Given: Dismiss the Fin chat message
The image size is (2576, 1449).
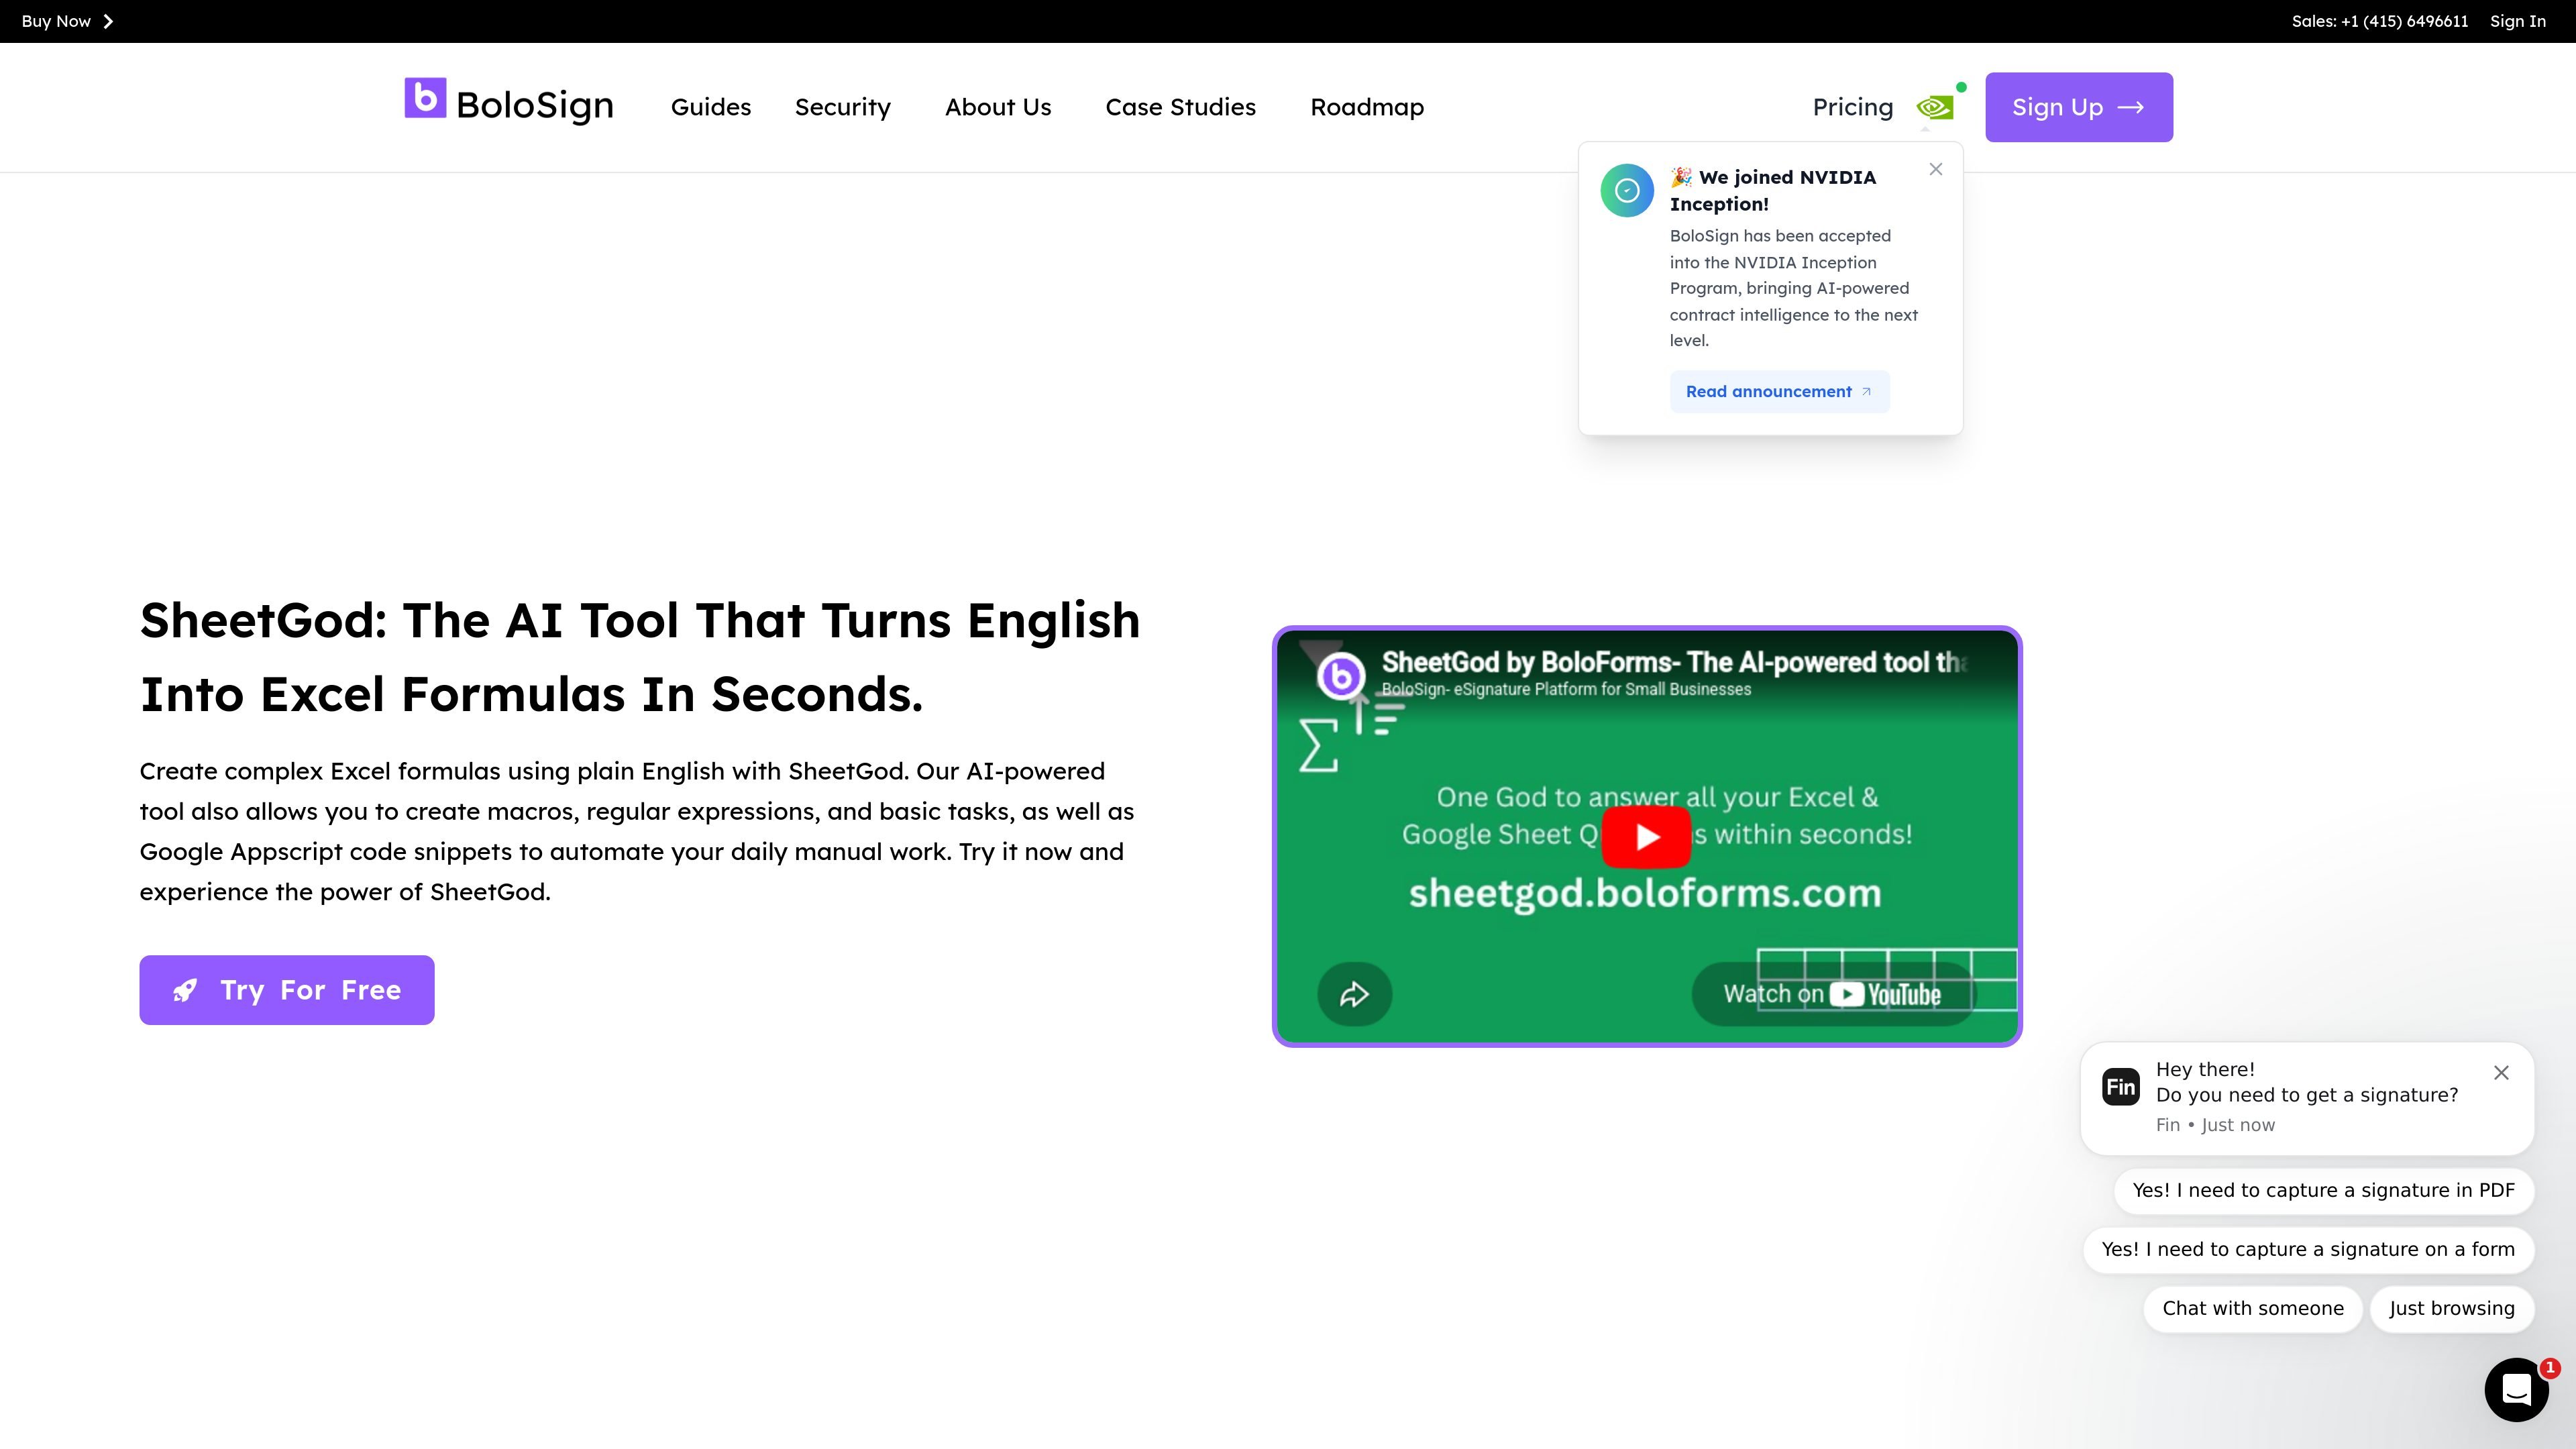Looking at the screenshot, I should click(2501, 1072).
